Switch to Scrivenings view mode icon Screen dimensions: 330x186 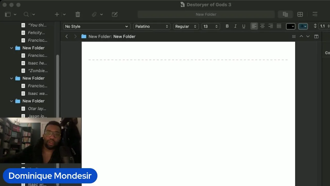click(x=285, y=14)
